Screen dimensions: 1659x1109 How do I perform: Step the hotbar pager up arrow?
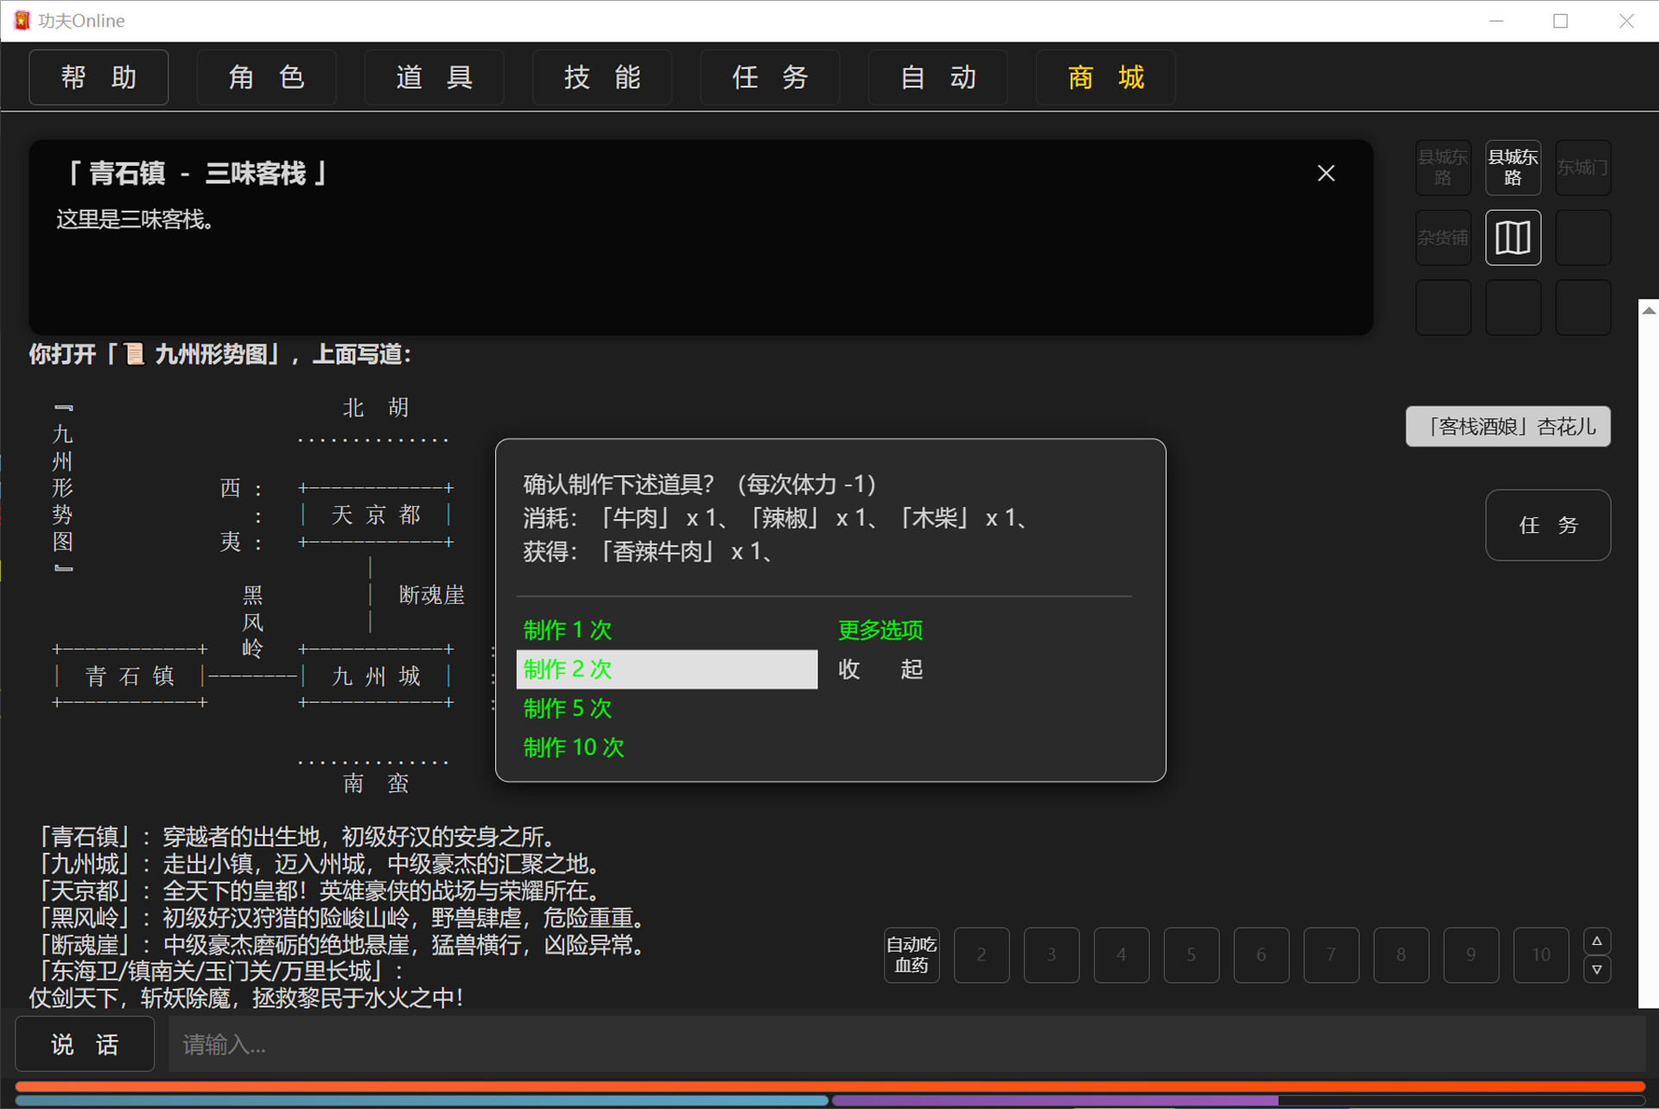(x=1598, y=941)
